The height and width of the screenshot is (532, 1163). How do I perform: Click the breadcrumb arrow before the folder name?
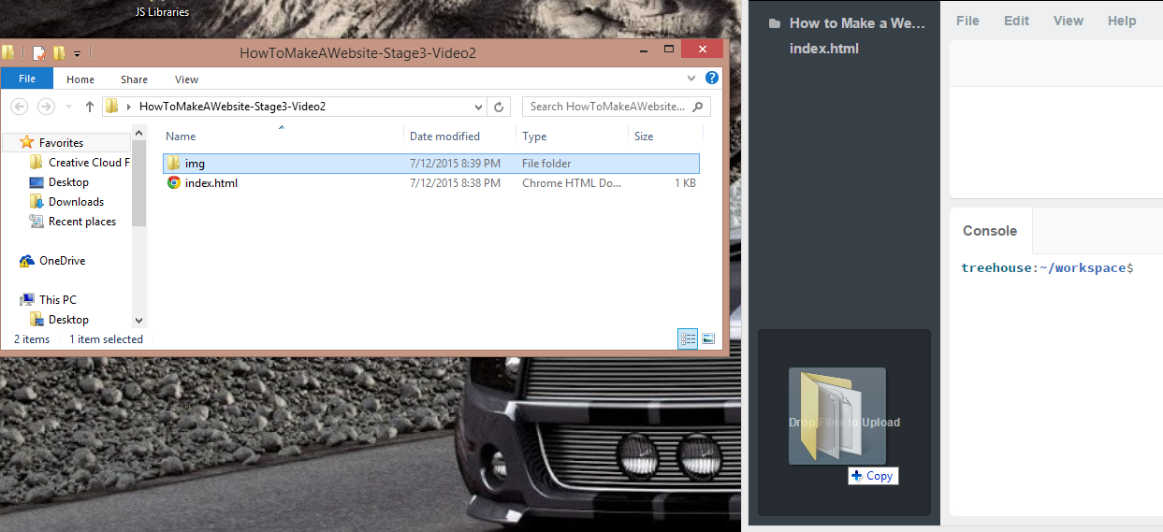click(x=128, y=107)
